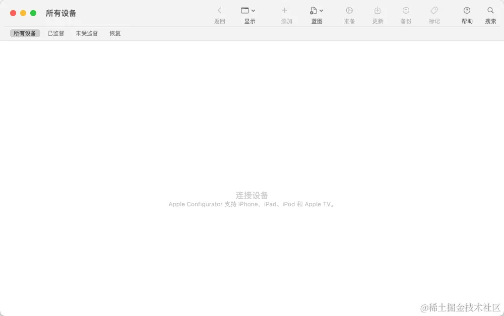Screen dimensions: 504x316
Task: Open the 显示 view dropdown
Action: [248, 11]
